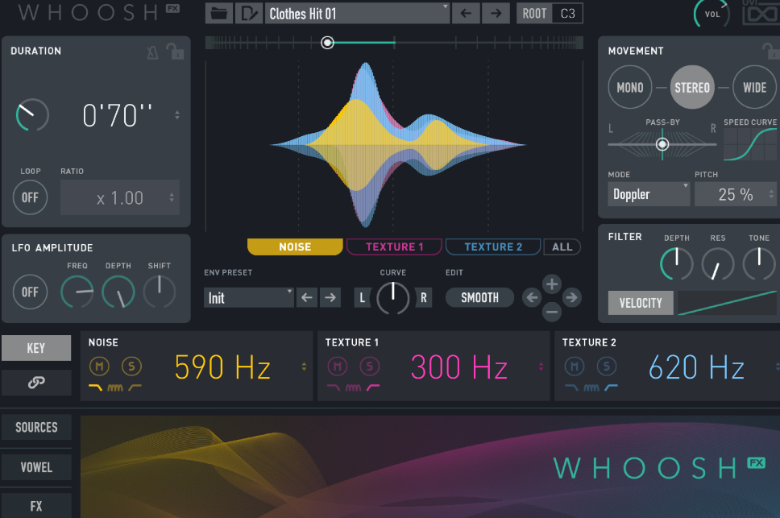Screen dimensions: 780x518
Task: Load the next preset with the right arrow
Action: (496, 13)
